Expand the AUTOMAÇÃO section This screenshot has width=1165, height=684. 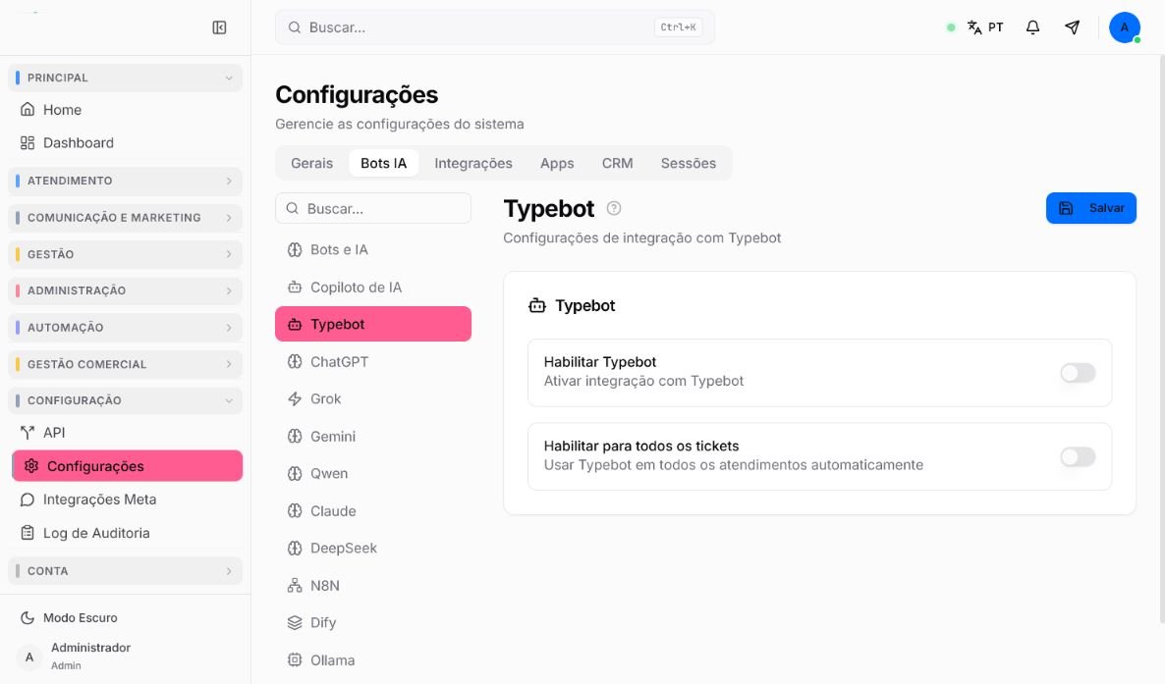[125, 328]
